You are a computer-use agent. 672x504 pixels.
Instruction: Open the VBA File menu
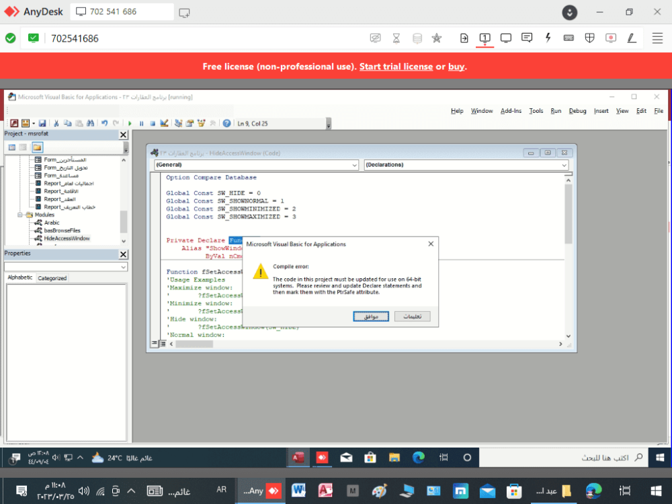(x=659, y=111)
